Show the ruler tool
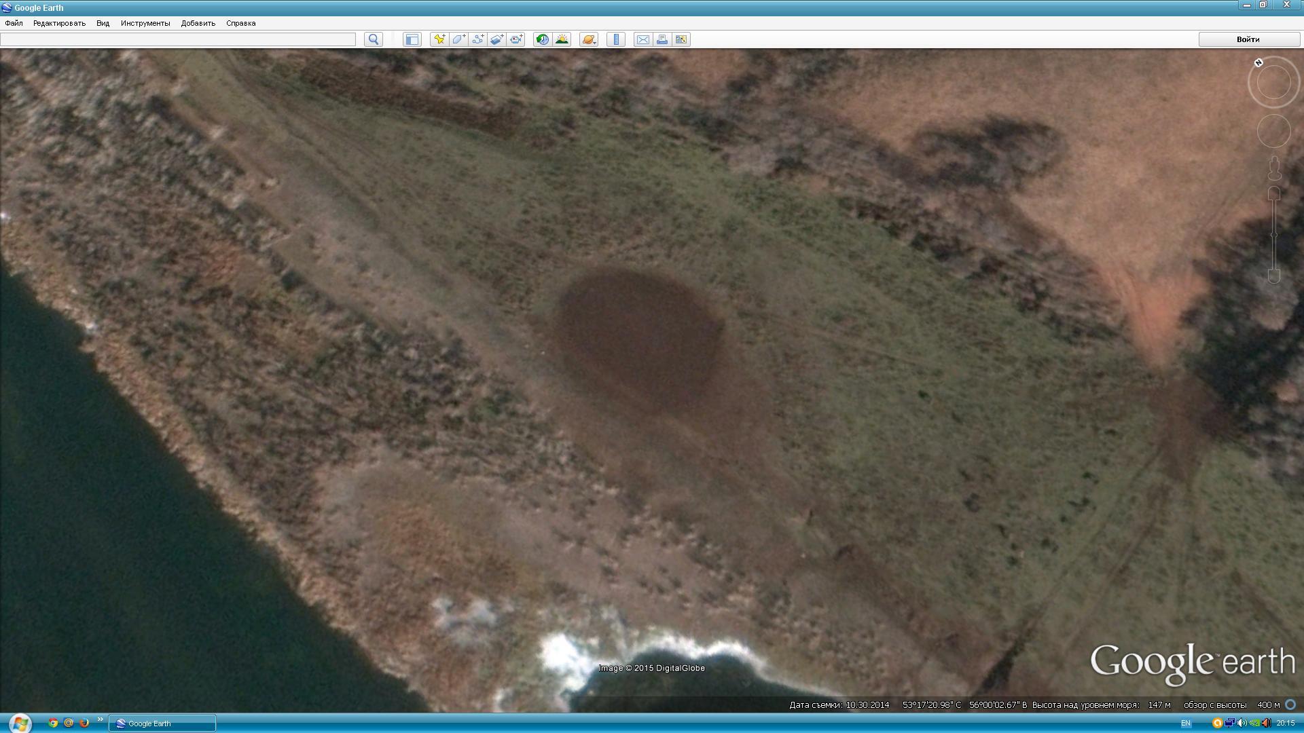 coord(616,39)
